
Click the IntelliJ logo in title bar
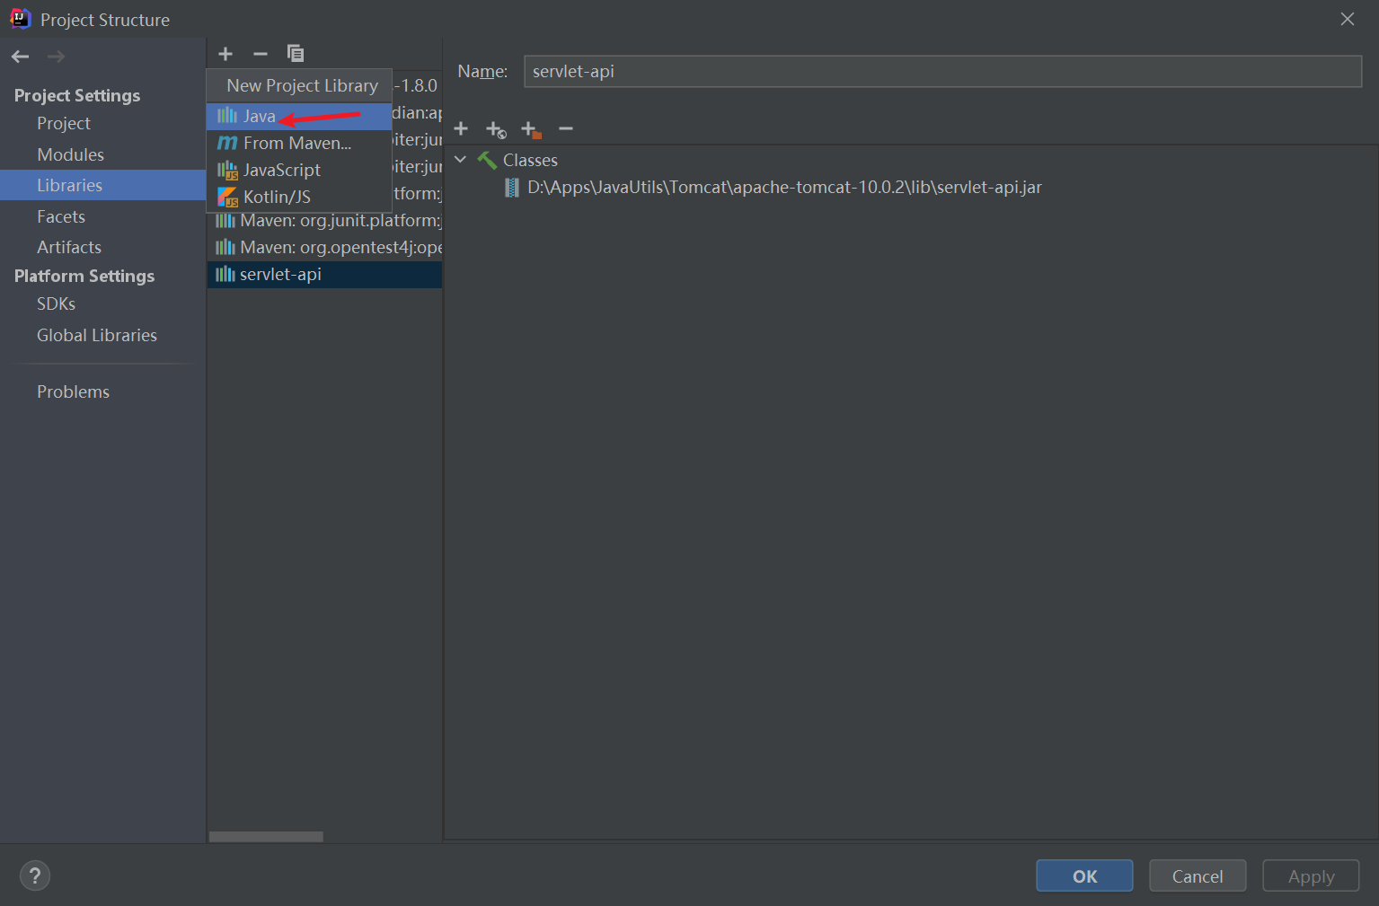pos(20,19)
